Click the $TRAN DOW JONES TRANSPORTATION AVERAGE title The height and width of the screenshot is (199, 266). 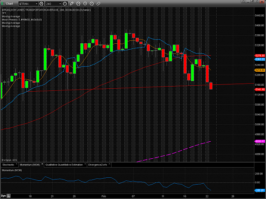point(46,10)
